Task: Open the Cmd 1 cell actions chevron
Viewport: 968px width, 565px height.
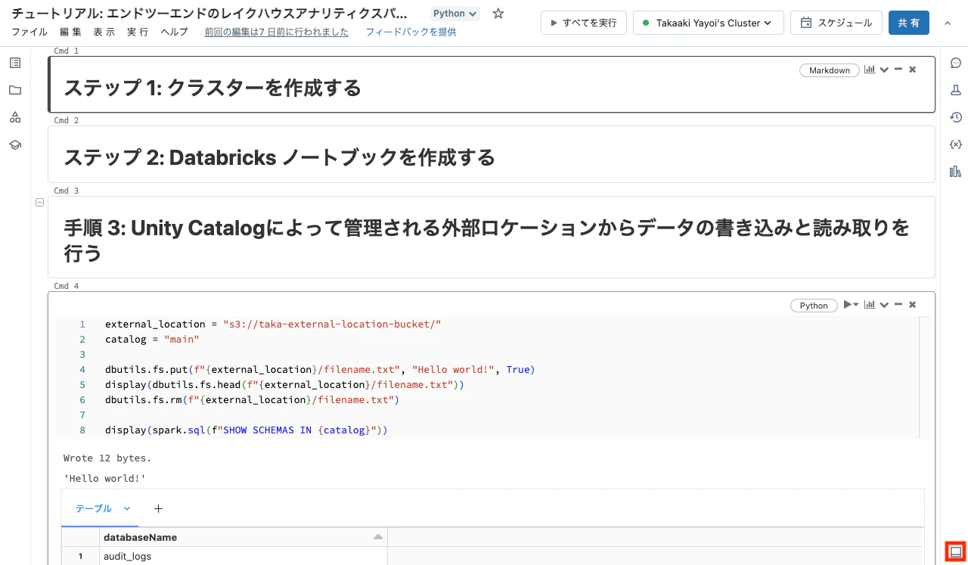Action: pos(884,70)
